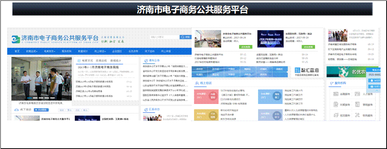Viewport: 387px width, 149px height.
Task: Open 名优农特 in the navigation bar
Action: pos(133,51)
